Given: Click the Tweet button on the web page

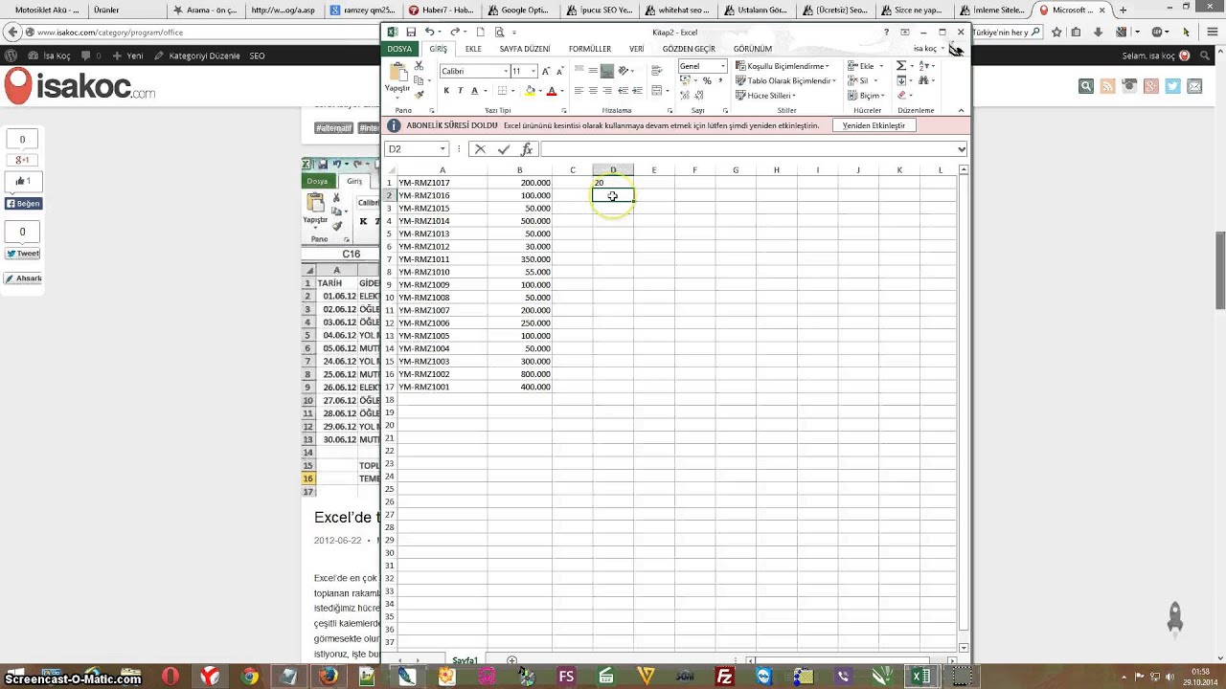Looking at the screenshot, I should pyautogui.click(x=22, y=254).
